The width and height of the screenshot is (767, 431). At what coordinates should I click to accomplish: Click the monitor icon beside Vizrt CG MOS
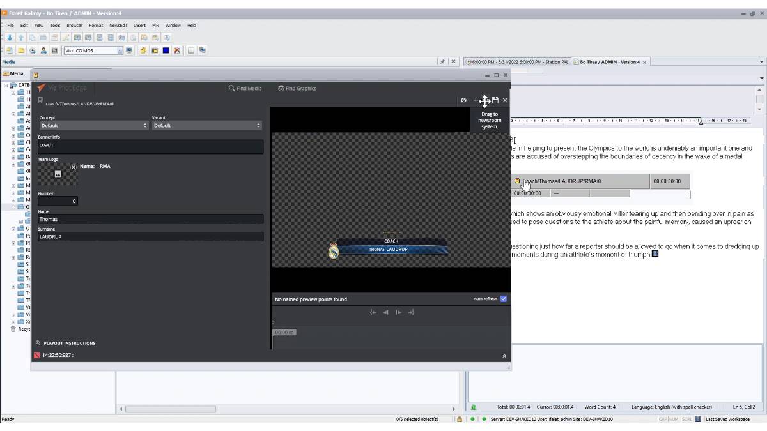point(129,50)
